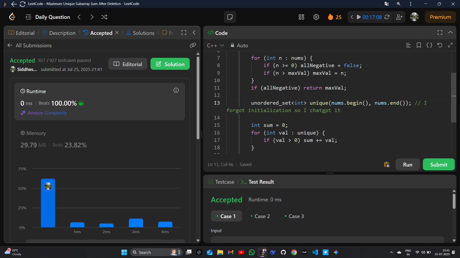Open the Editorial button in submission
This screenshot has width=460, height=258.
coord(128,64)
